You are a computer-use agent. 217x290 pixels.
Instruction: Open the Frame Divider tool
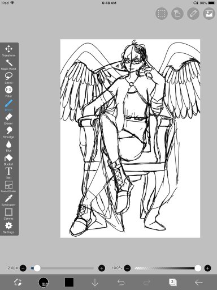click(8, 186)
